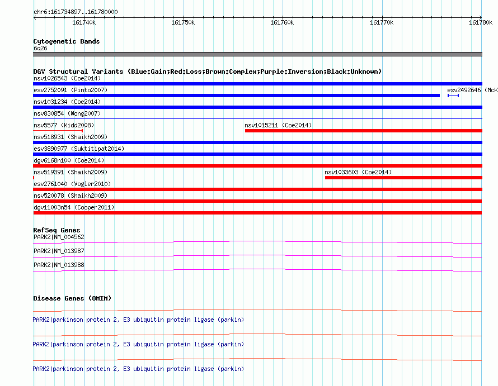The image size is (498, 386).
Task: Click the nsv520078 (Shaikh2009) label
Action: coord(71,196)
